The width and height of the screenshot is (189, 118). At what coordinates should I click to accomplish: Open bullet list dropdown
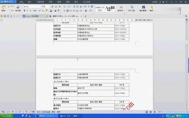tap(67, 6)
